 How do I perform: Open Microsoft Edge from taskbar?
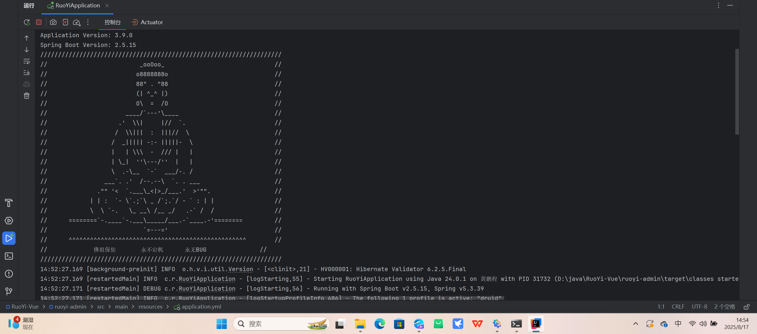[x=380, y=324]
